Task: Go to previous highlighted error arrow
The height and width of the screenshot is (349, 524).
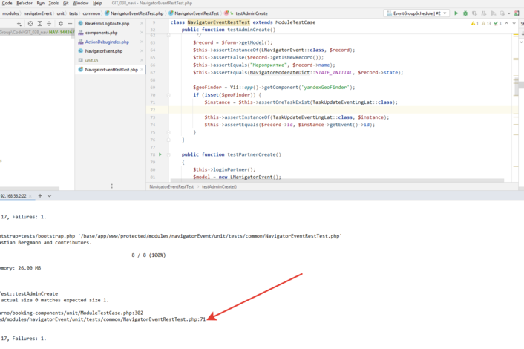Action: point(507,23)
